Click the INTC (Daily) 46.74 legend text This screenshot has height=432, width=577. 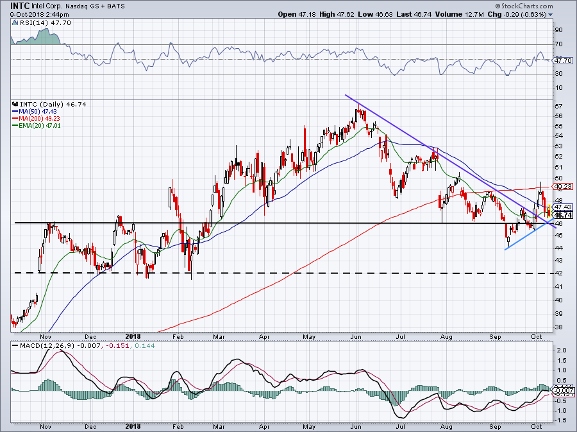53,104
